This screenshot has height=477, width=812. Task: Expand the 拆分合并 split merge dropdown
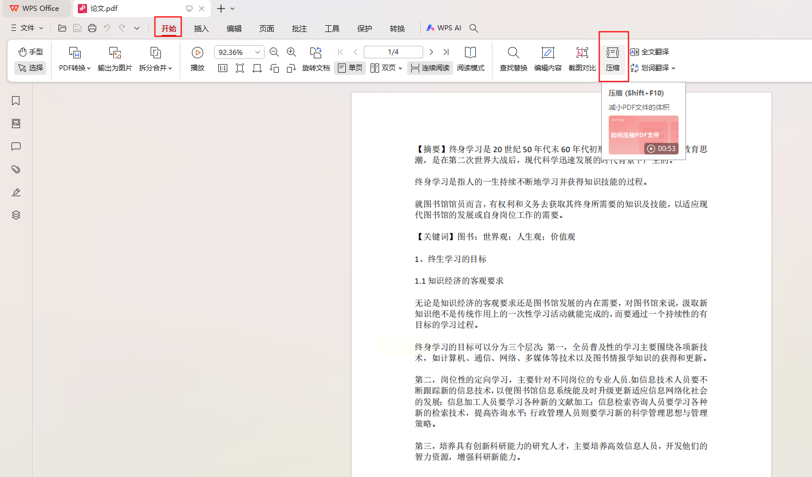click(x=156, y=68)
